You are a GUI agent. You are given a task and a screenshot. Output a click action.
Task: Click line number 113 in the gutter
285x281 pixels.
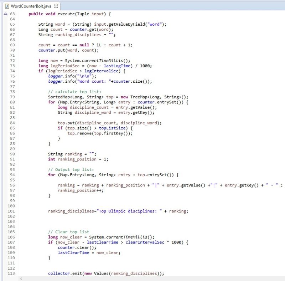click(x=11, y=274)
